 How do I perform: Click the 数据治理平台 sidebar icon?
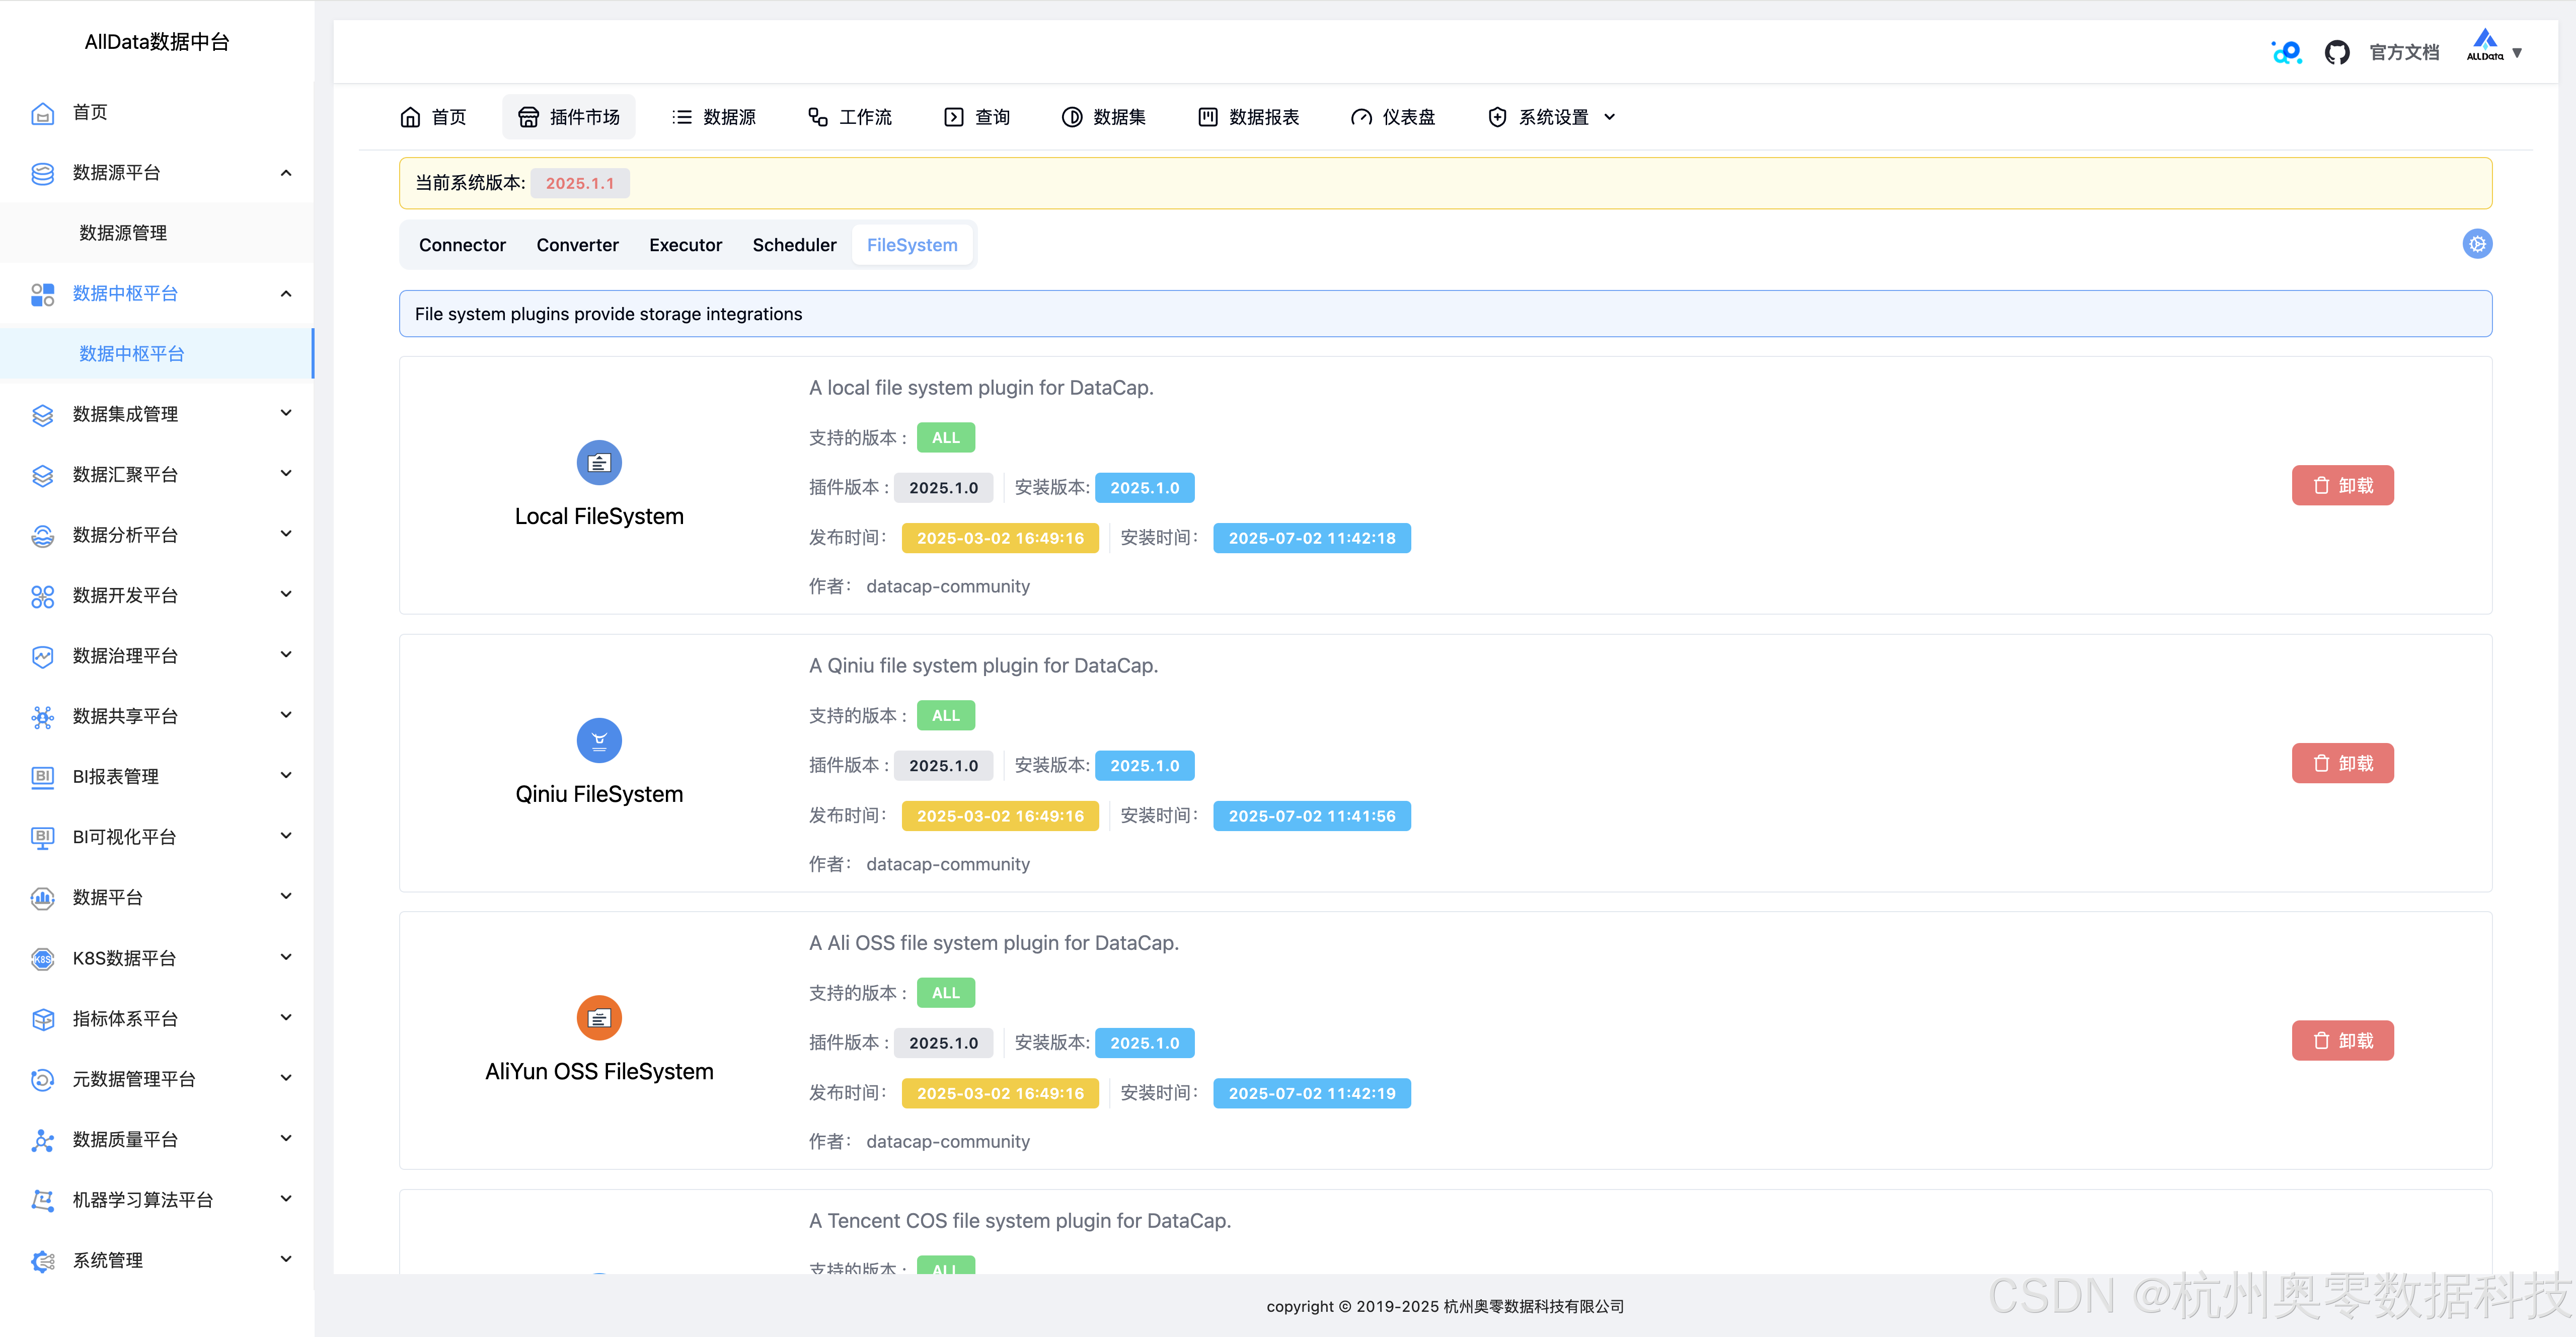42,656
